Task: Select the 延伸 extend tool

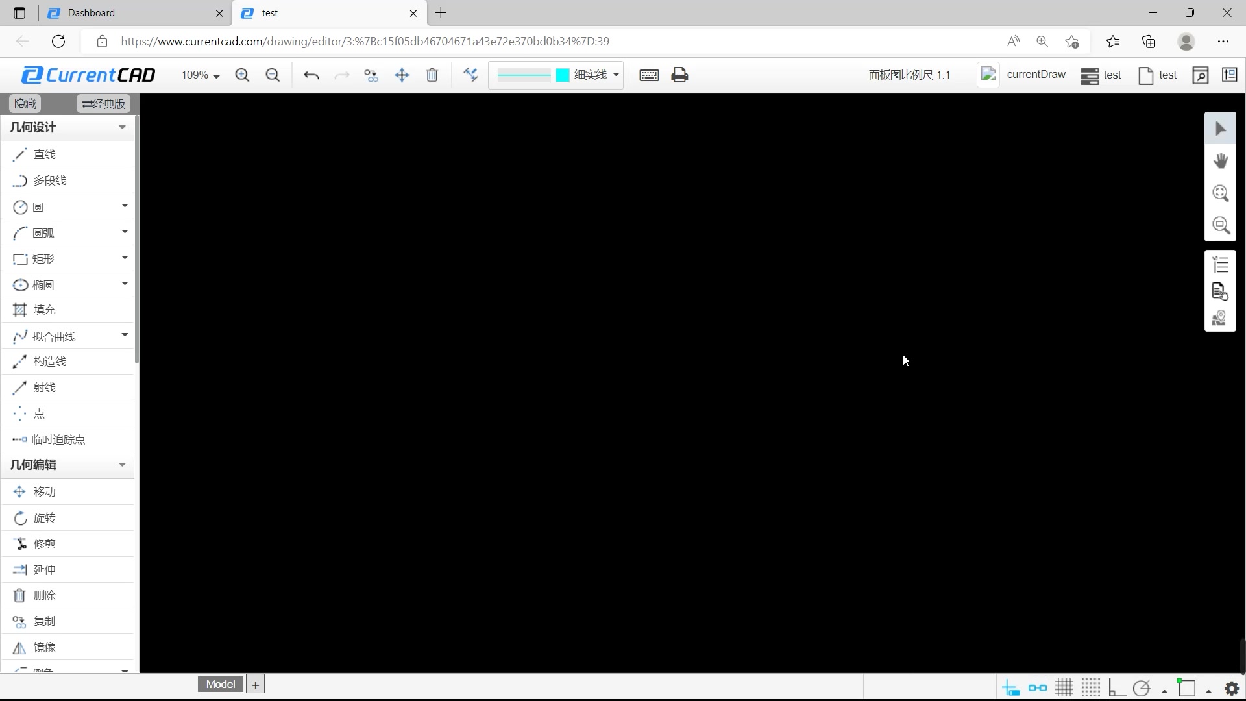Action: [68, 570]
